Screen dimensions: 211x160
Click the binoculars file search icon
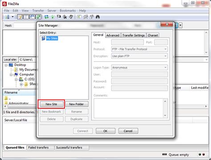pos(97,17)
